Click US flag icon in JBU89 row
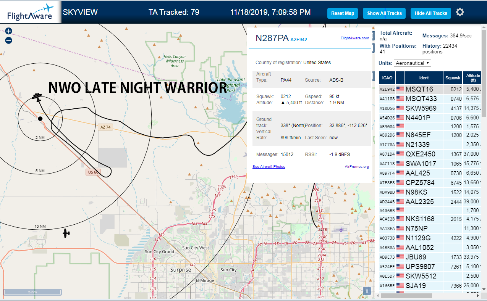This screenshot has width=487, height=301. [400, 257]
